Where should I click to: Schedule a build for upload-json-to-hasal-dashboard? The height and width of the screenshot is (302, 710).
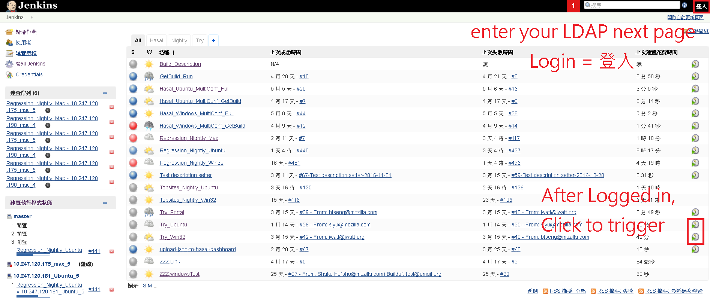point(695,249)
